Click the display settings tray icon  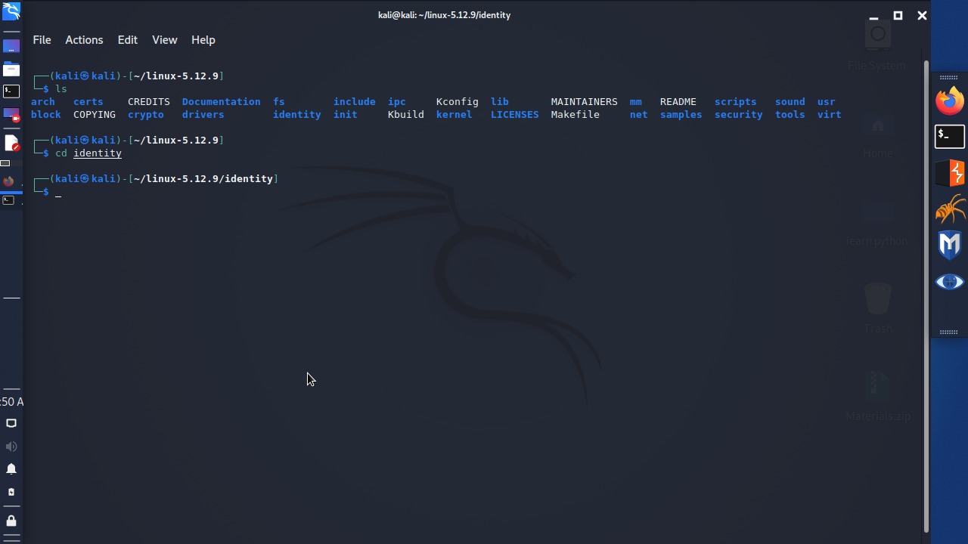pyautogui.click(x=11, y=423)
